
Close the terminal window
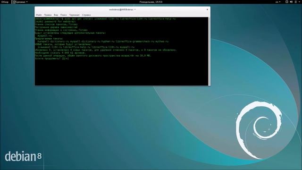(207, 9)
